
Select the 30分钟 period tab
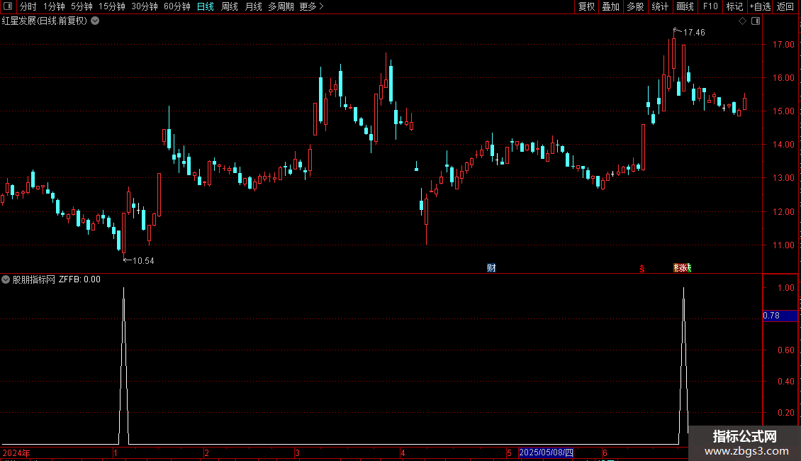pyautogui.click(x=144, y=6)
